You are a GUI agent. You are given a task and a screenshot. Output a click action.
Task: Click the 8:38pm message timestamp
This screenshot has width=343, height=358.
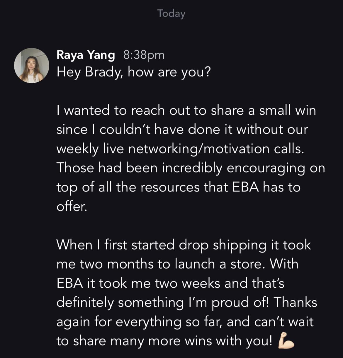(144, 55)
